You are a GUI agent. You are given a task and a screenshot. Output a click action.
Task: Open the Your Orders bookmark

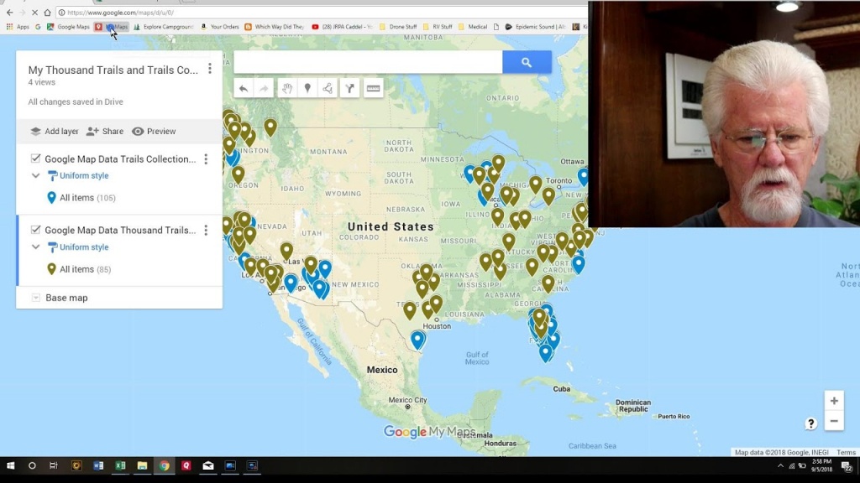(x=219, y=26)
